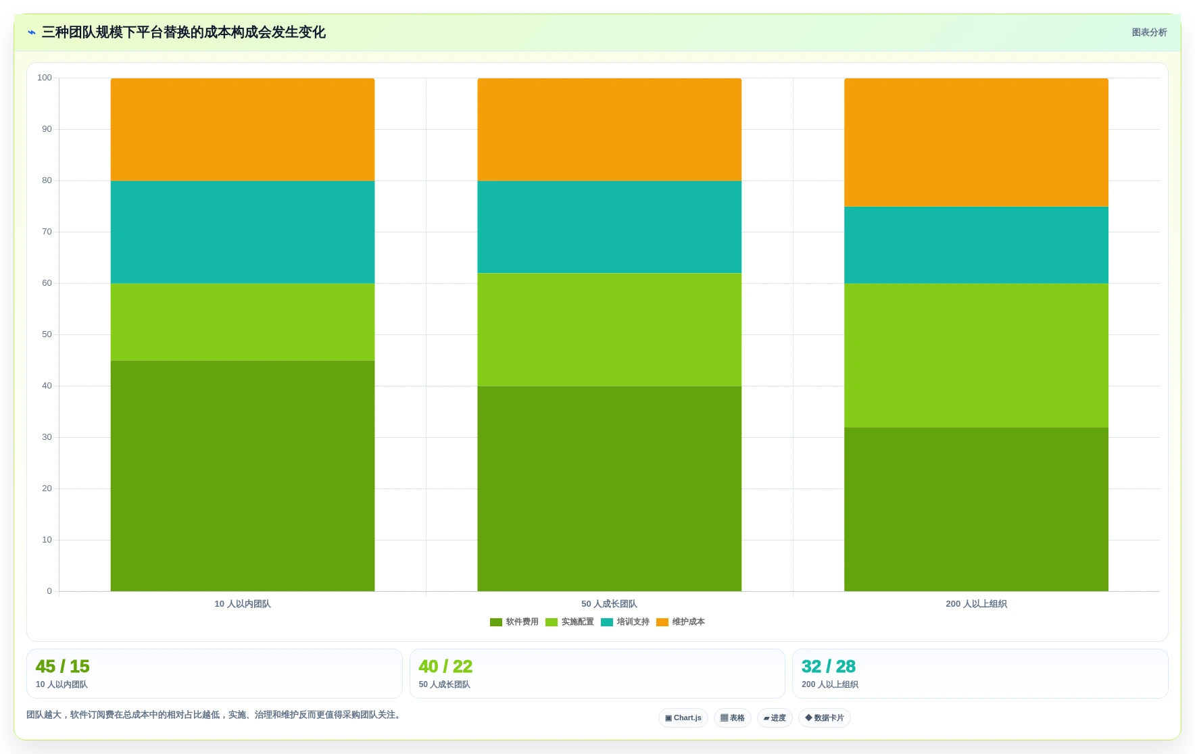
Task: Click the 45 / 15 data card
Action: pyautogui.click(x=214, y=674)
